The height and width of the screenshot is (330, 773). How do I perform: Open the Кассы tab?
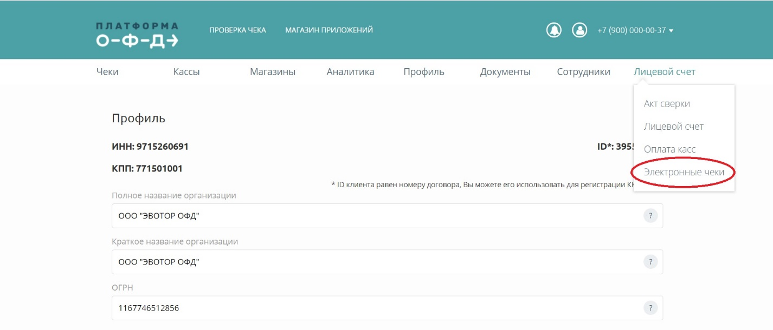pyautogui.click(x=186, y=72)
